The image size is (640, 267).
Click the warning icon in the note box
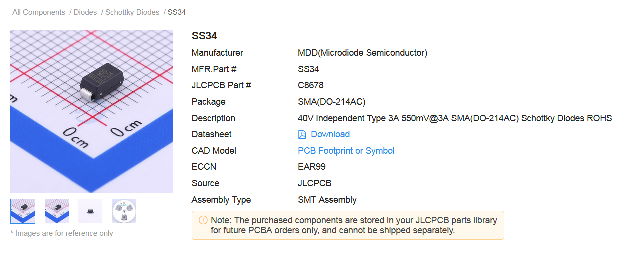pos(203,220)
